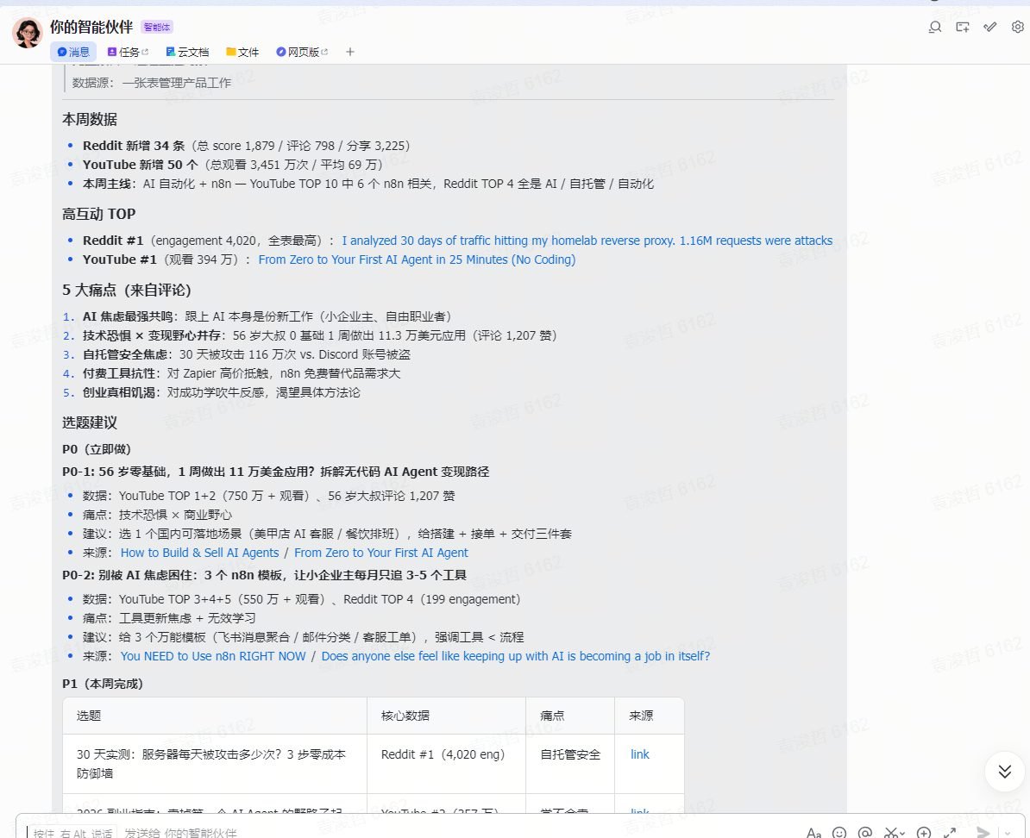Screen dimensions: 1030x838
Task: Click the send message arrow icon
Action: pyautogui.click(x=983, y=833)
